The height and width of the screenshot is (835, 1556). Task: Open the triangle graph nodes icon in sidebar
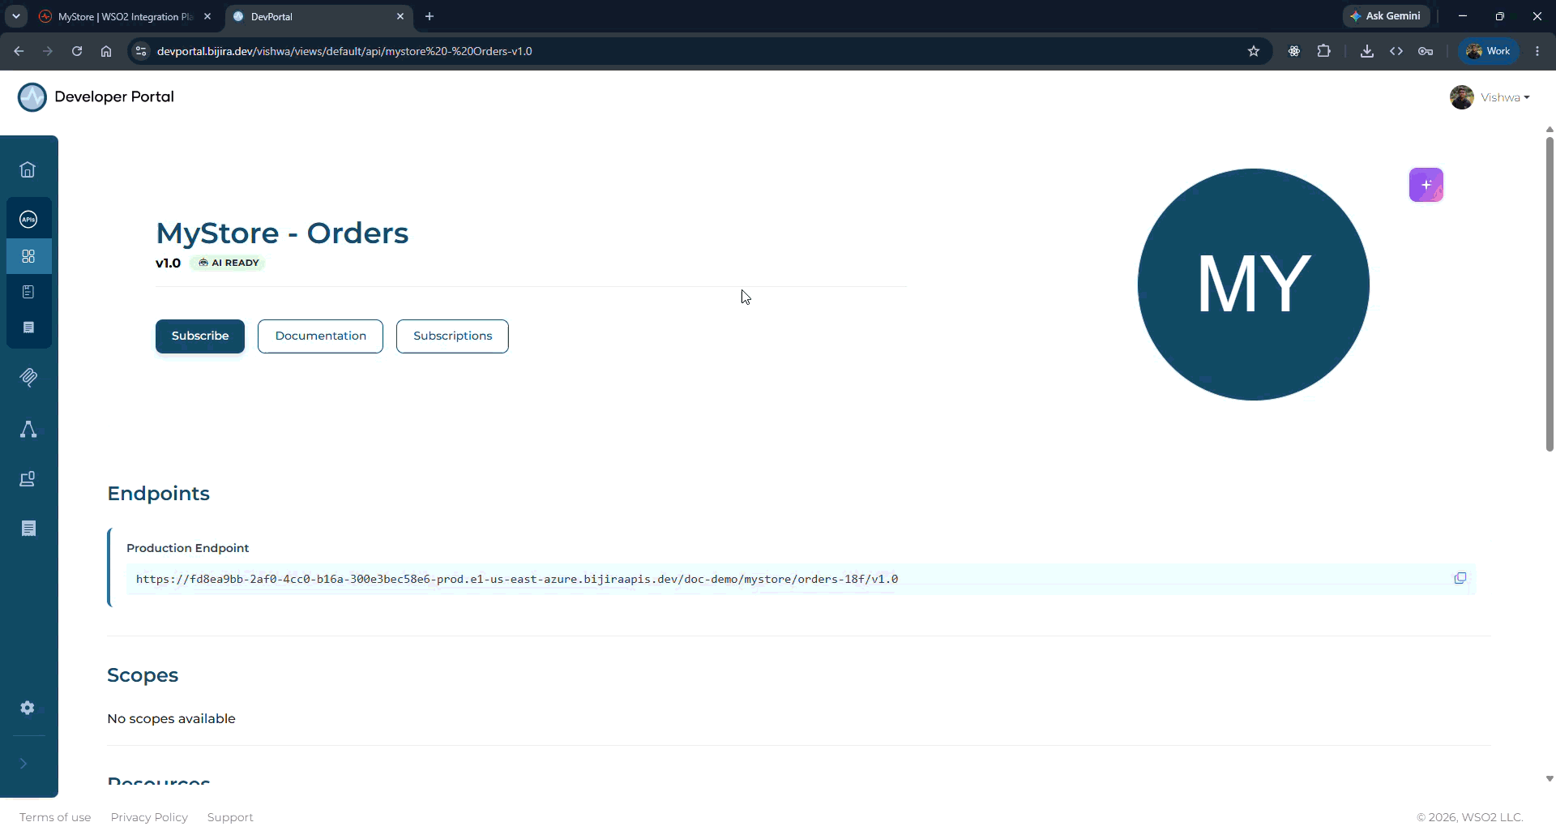(x=28, y=430)
